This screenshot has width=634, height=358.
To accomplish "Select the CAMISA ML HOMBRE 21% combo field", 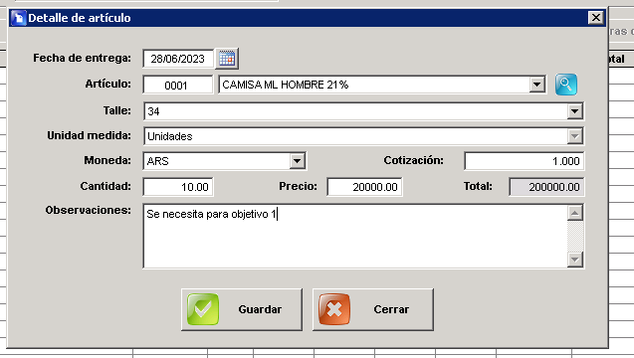I will point(382,85).
